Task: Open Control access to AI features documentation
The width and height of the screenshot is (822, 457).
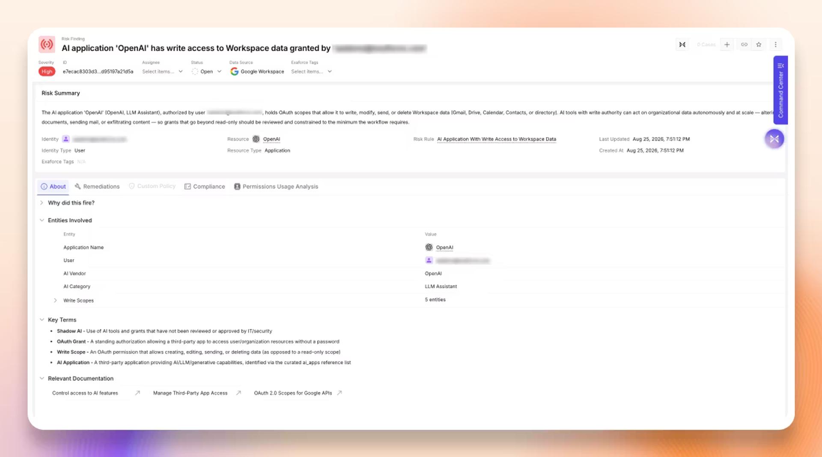Action: click(x=85, y=393)
